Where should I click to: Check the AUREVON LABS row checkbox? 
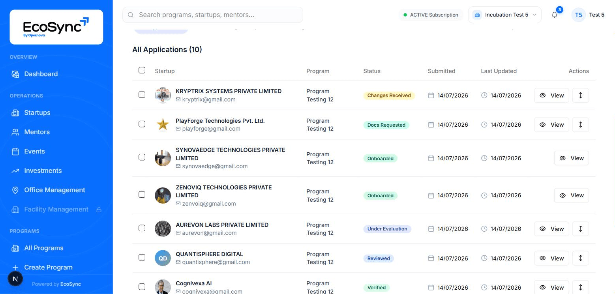pyautogui.click(x=142, y=228)
